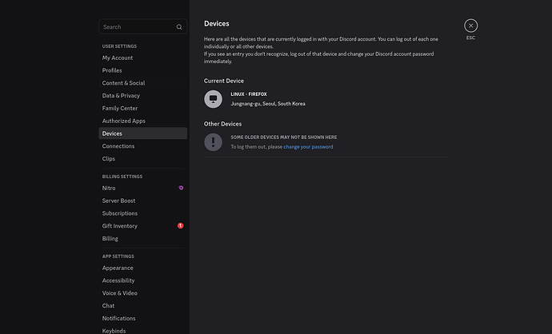Image resolution: width=552 pixels, height=334 pixels.
Task: Click the search magnifier icon
Action: 179,27
